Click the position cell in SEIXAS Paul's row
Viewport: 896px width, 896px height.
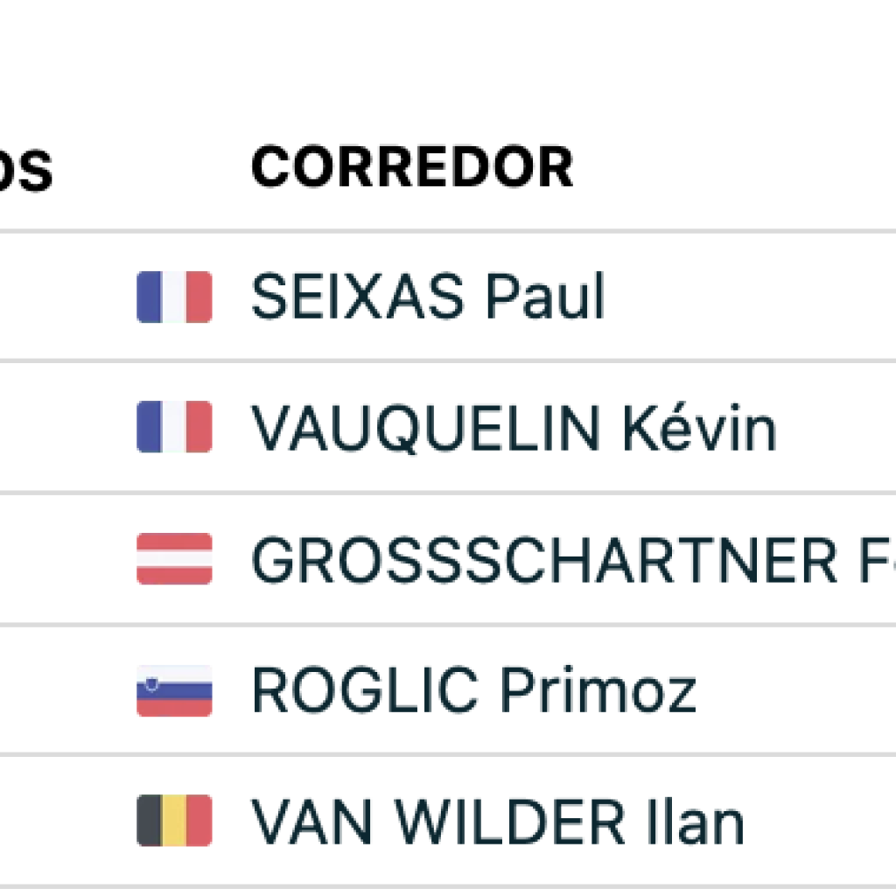click(x=35, y=297)
